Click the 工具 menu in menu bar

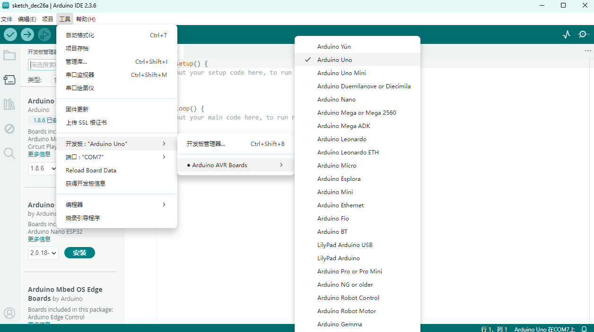(x=65, y=19)
